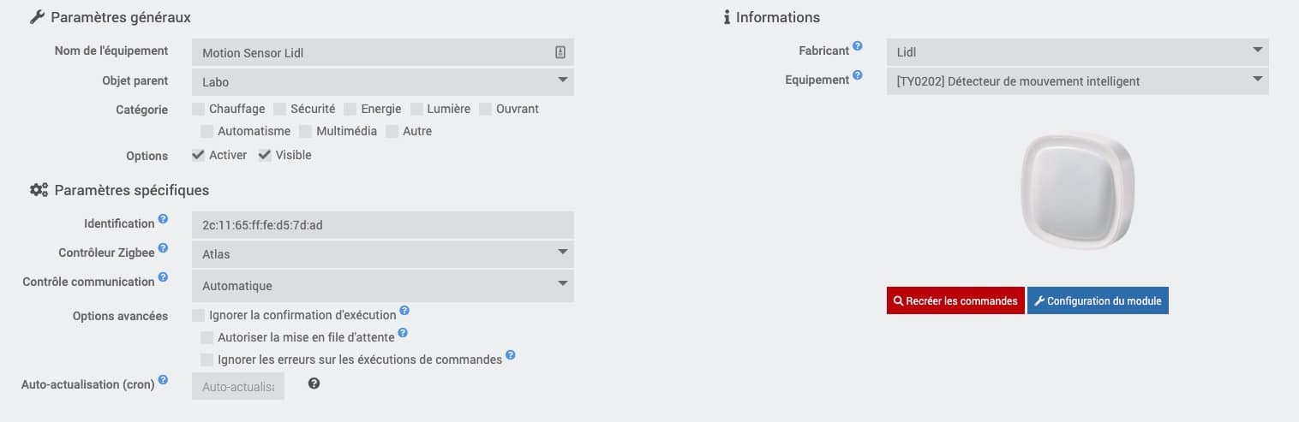Expand the Contrôleur Zigbee dropdown showing Atlas
Screen dimensions: 1299x422
[383, 254]
